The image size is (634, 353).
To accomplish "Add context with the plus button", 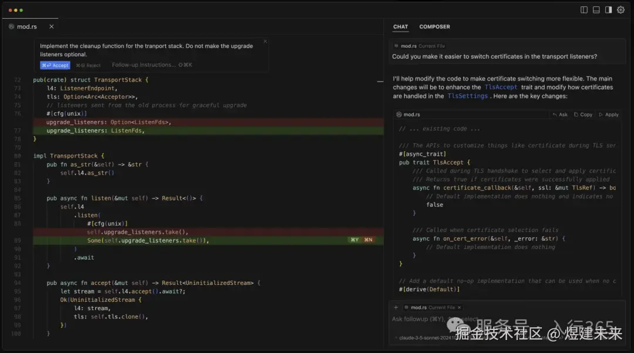I will pyautogui.click(x=396, y=307).
